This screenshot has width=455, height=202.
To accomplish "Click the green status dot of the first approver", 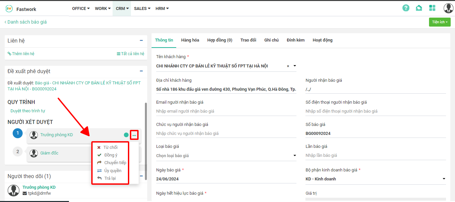I will (x=126, y=135).
